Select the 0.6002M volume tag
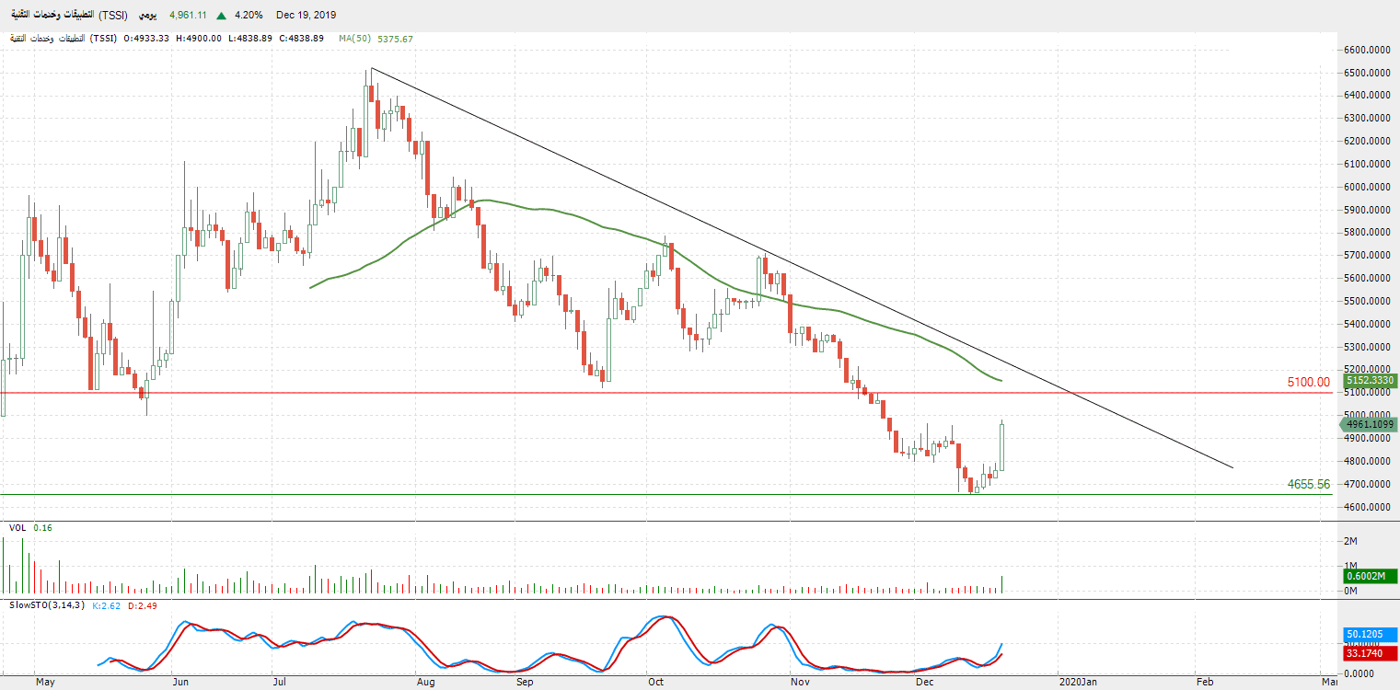 point(1371,576)
